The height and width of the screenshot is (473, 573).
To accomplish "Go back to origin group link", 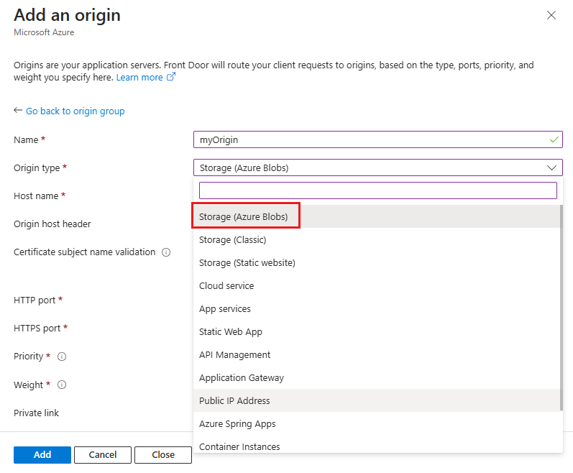I will pyautogui.click(x=75, y=111).
